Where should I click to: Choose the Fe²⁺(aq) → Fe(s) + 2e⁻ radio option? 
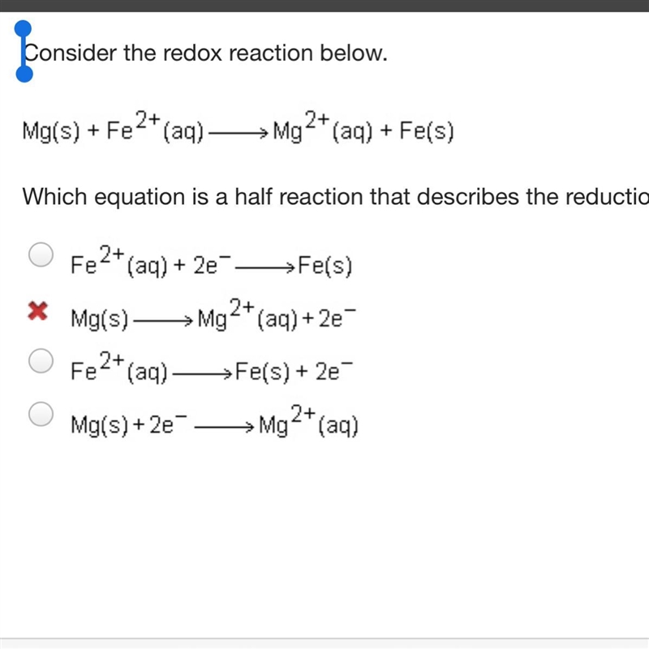pos(41,361)
